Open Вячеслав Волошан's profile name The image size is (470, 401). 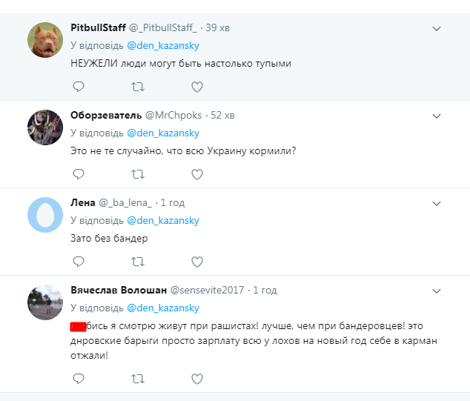click(x=119, y=289)
